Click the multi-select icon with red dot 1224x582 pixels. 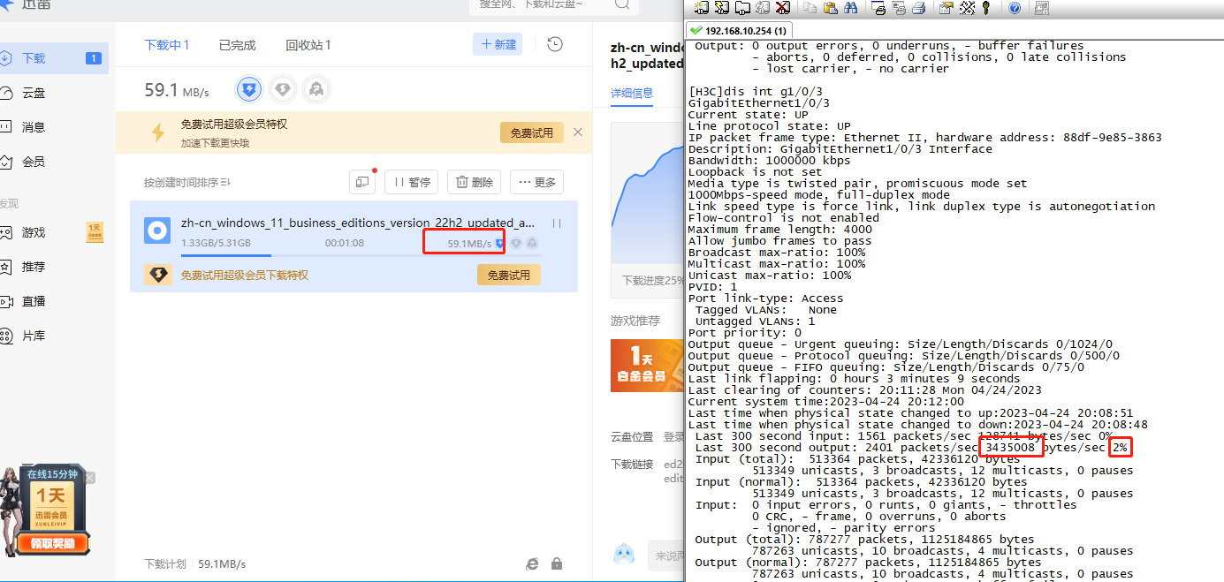(x=362, y=182)
